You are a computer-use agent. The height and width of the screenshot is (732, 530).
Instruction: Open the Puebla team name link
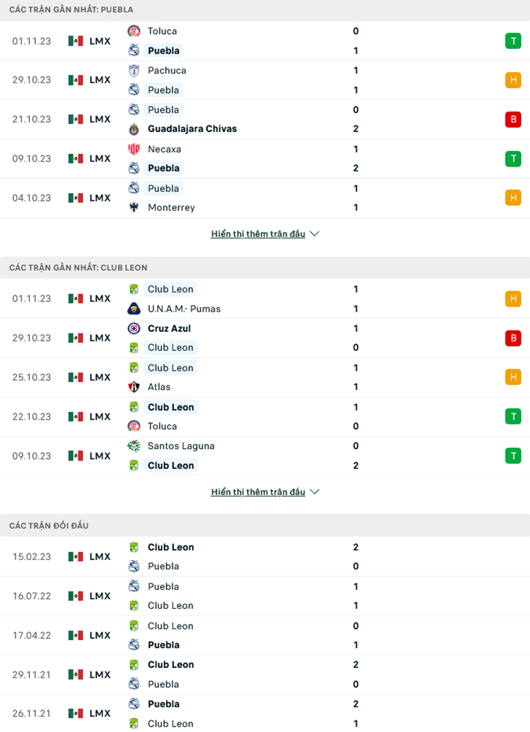(163, 50)
